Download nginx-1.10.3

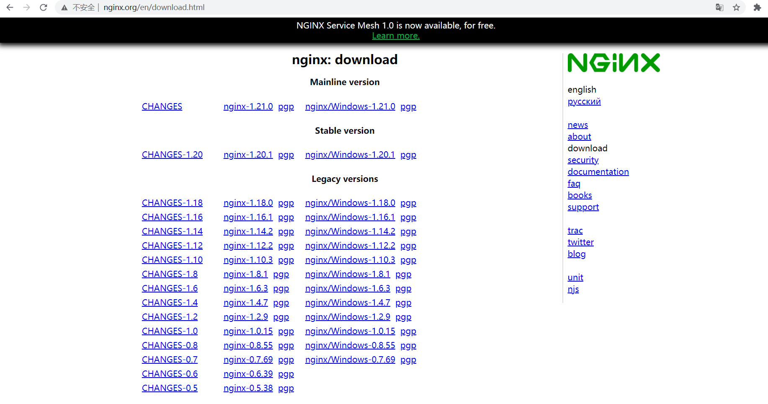coord(248,260)
